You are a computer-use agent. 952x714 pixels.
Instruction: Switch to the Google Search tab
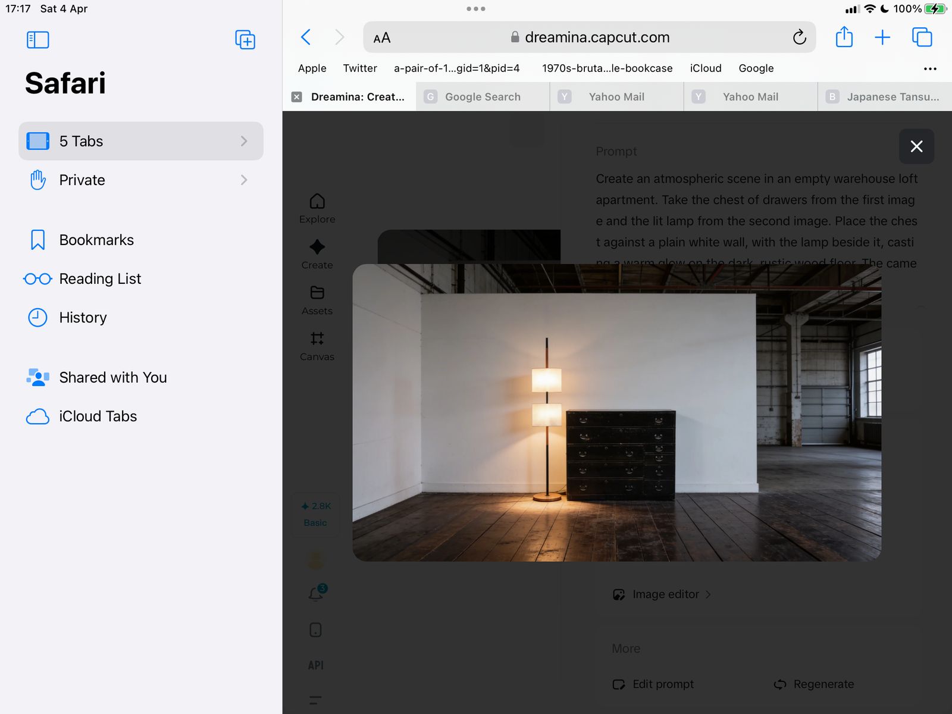(x=483, y=97)
